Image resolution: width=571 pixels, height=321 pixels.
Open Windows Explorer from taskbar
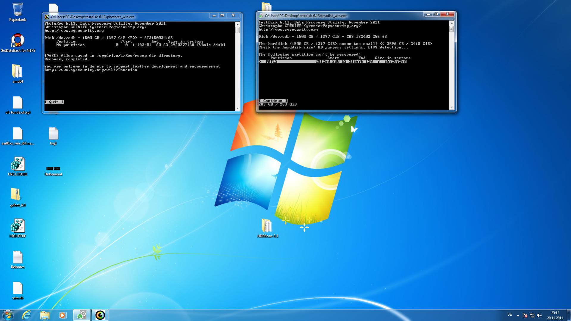(45, 315)
